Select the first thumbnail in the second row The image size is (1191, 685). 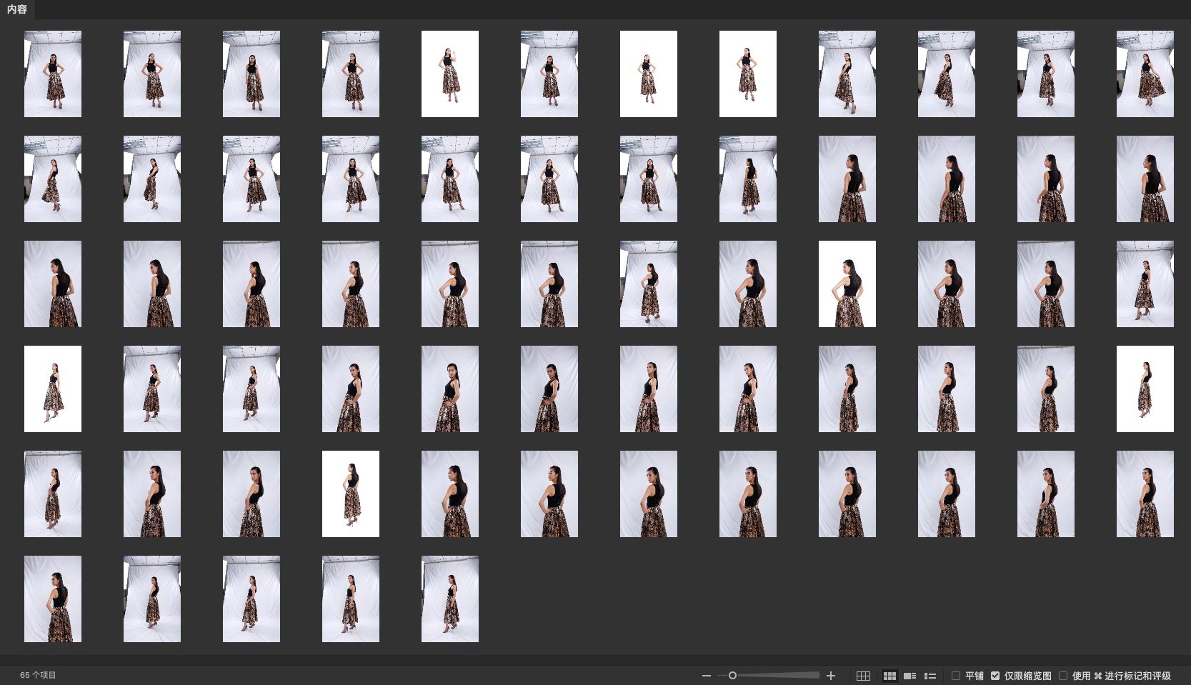[x=53, y=179]
